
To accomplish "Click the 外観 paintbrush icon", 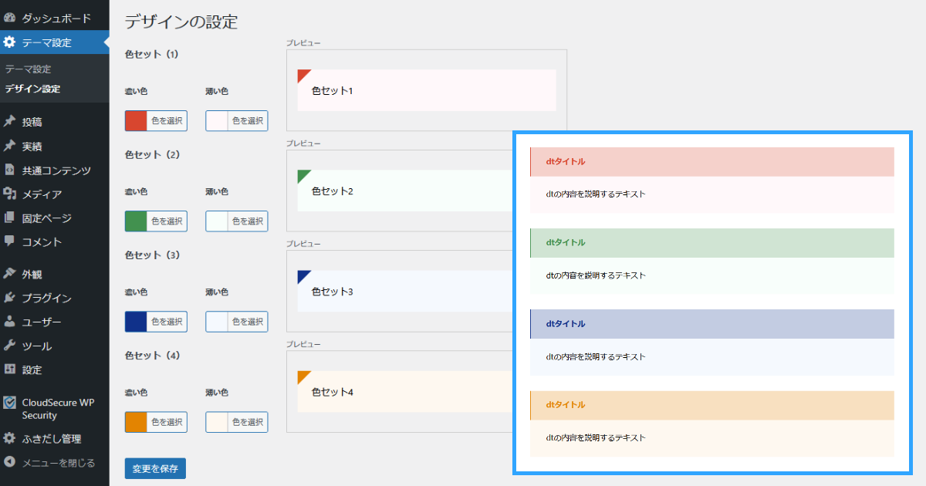I will pyautogui.click(x=10, y=274).
